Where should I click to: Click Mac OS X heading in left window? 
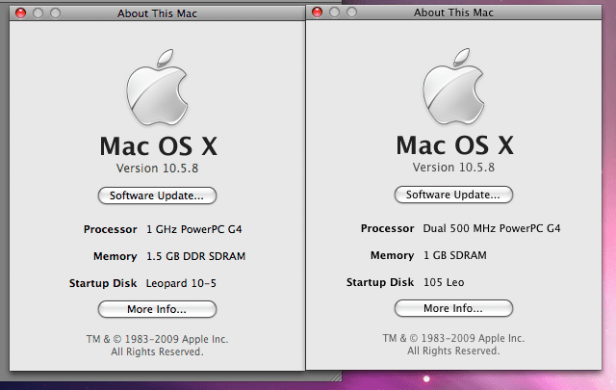pos(158,145)
